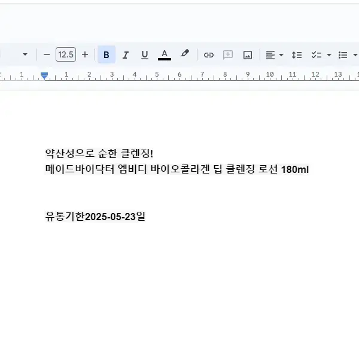Open the text color picker
The height and width of the screenshot is (359, 359).
[165, 55]
